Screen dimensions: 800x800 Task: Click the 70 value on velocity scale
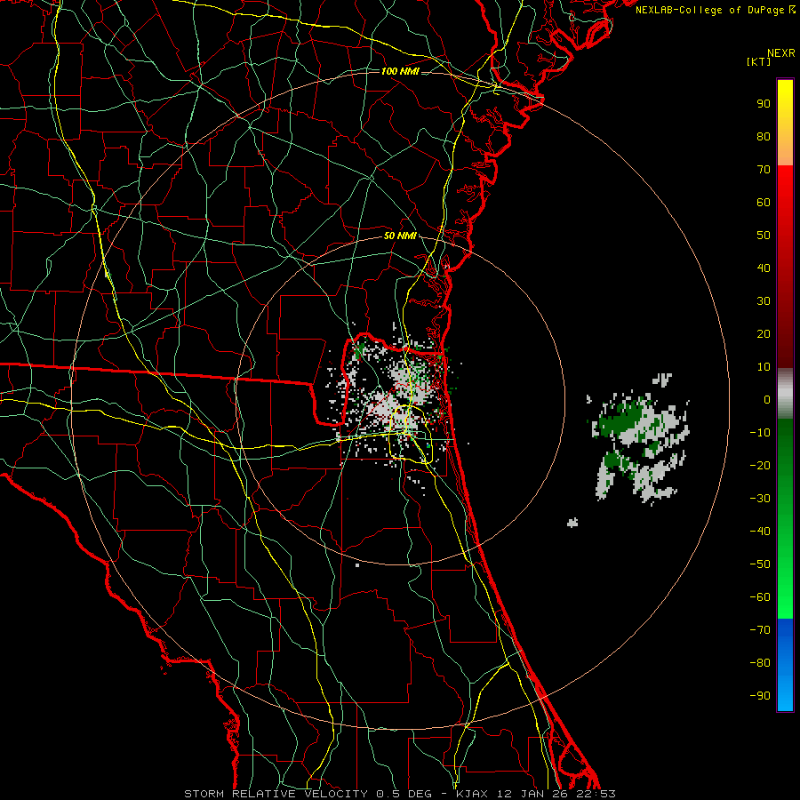click(x=764, y=170)
